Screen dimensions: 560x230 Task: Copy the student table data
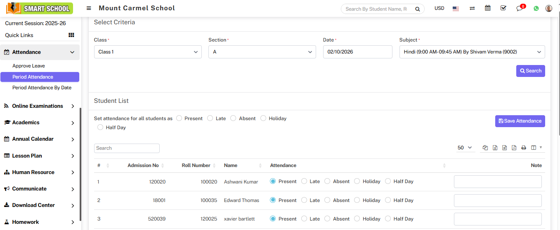(485, 148)
